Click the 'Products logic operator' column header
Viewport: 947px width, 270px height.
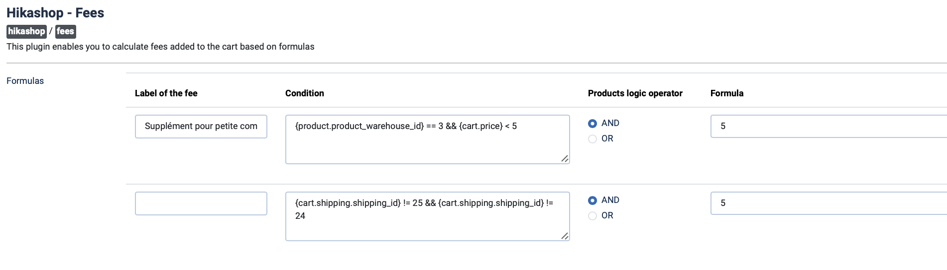tap(635, 93)
